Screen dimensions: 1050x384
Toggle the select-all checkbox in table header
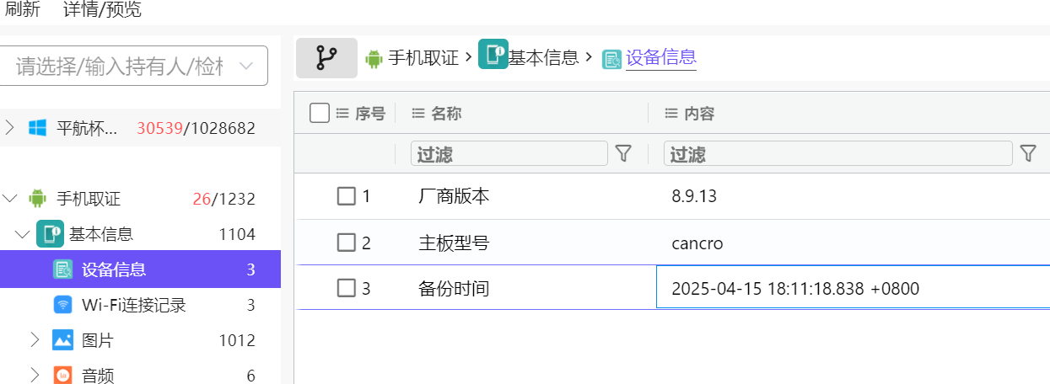pos(319,113)
